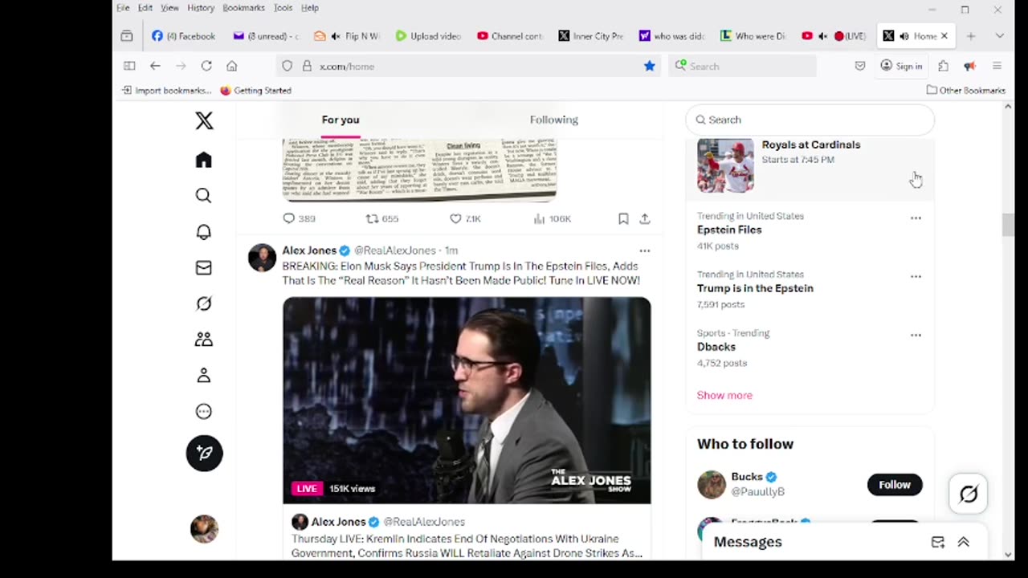Reload the current page
The width and height of the screenshot is (1028, 578).
click(206, 66)
